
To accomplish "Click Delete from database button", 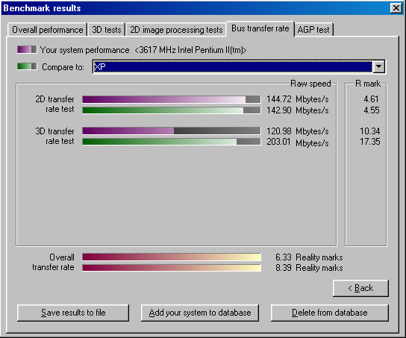I will pos(330,313).
